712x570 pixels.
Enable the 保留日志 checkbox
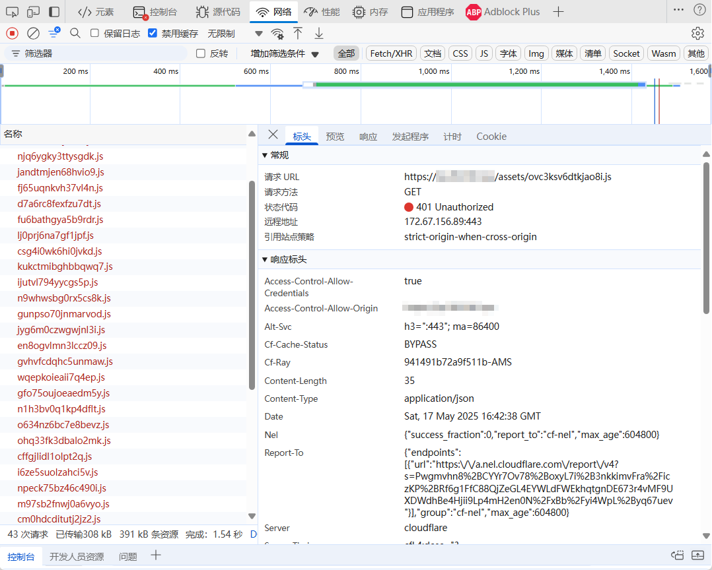94,33
